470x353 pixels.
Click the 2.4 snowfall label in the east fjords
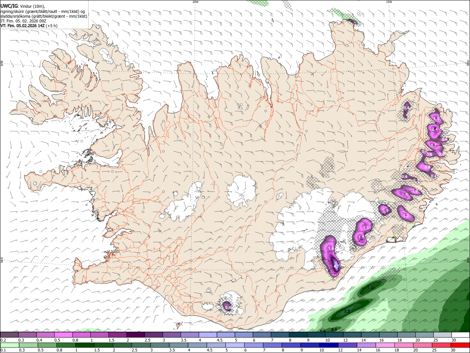pos(435,129)
